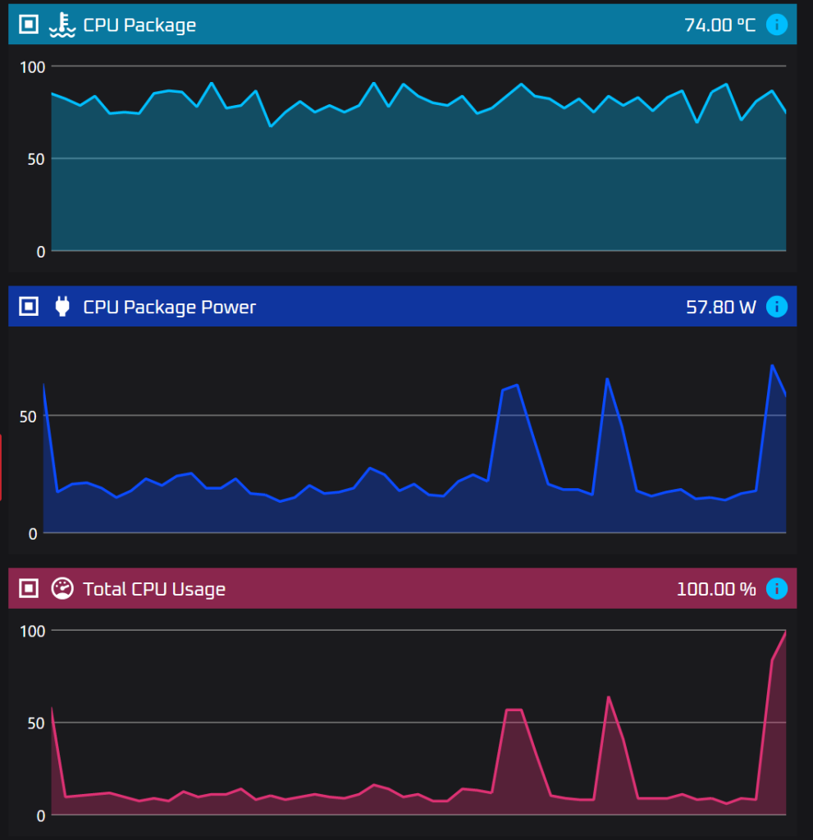This screenshot has height=840, width=813.
Task: Click the power plug icon
Action: coord(62,307)
